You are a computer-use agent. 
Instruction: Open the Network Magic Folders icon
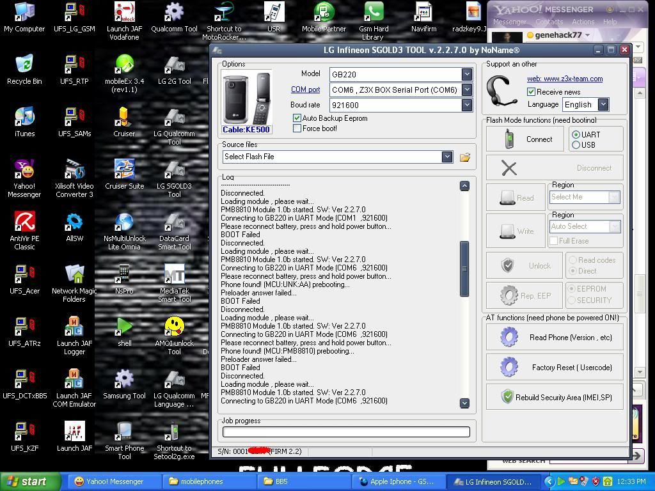click(74, 283)
